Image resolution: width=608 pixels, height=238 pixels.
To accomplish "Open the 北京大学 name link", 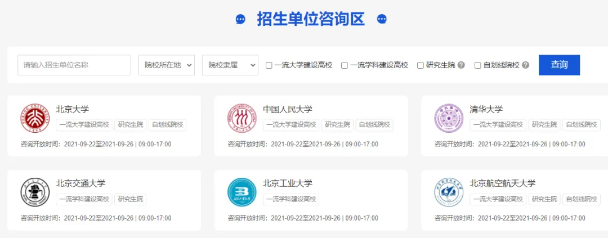I will tap(73, 109).
